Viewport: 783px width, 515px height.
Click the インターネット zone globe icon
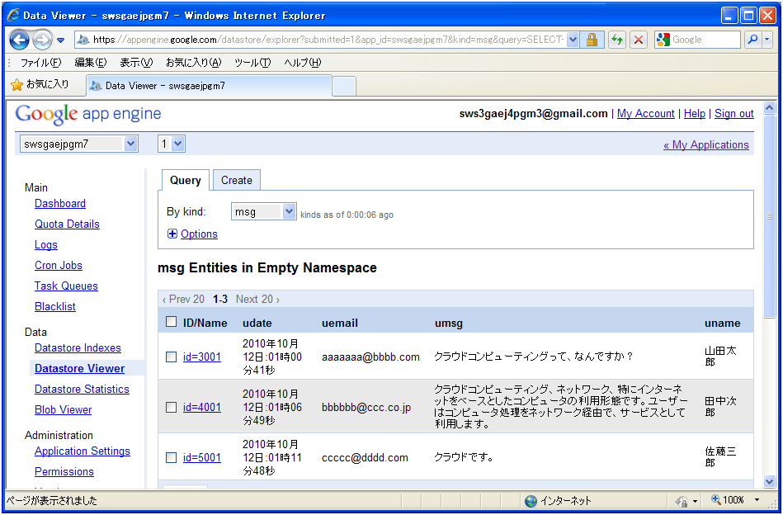[531, 501]
